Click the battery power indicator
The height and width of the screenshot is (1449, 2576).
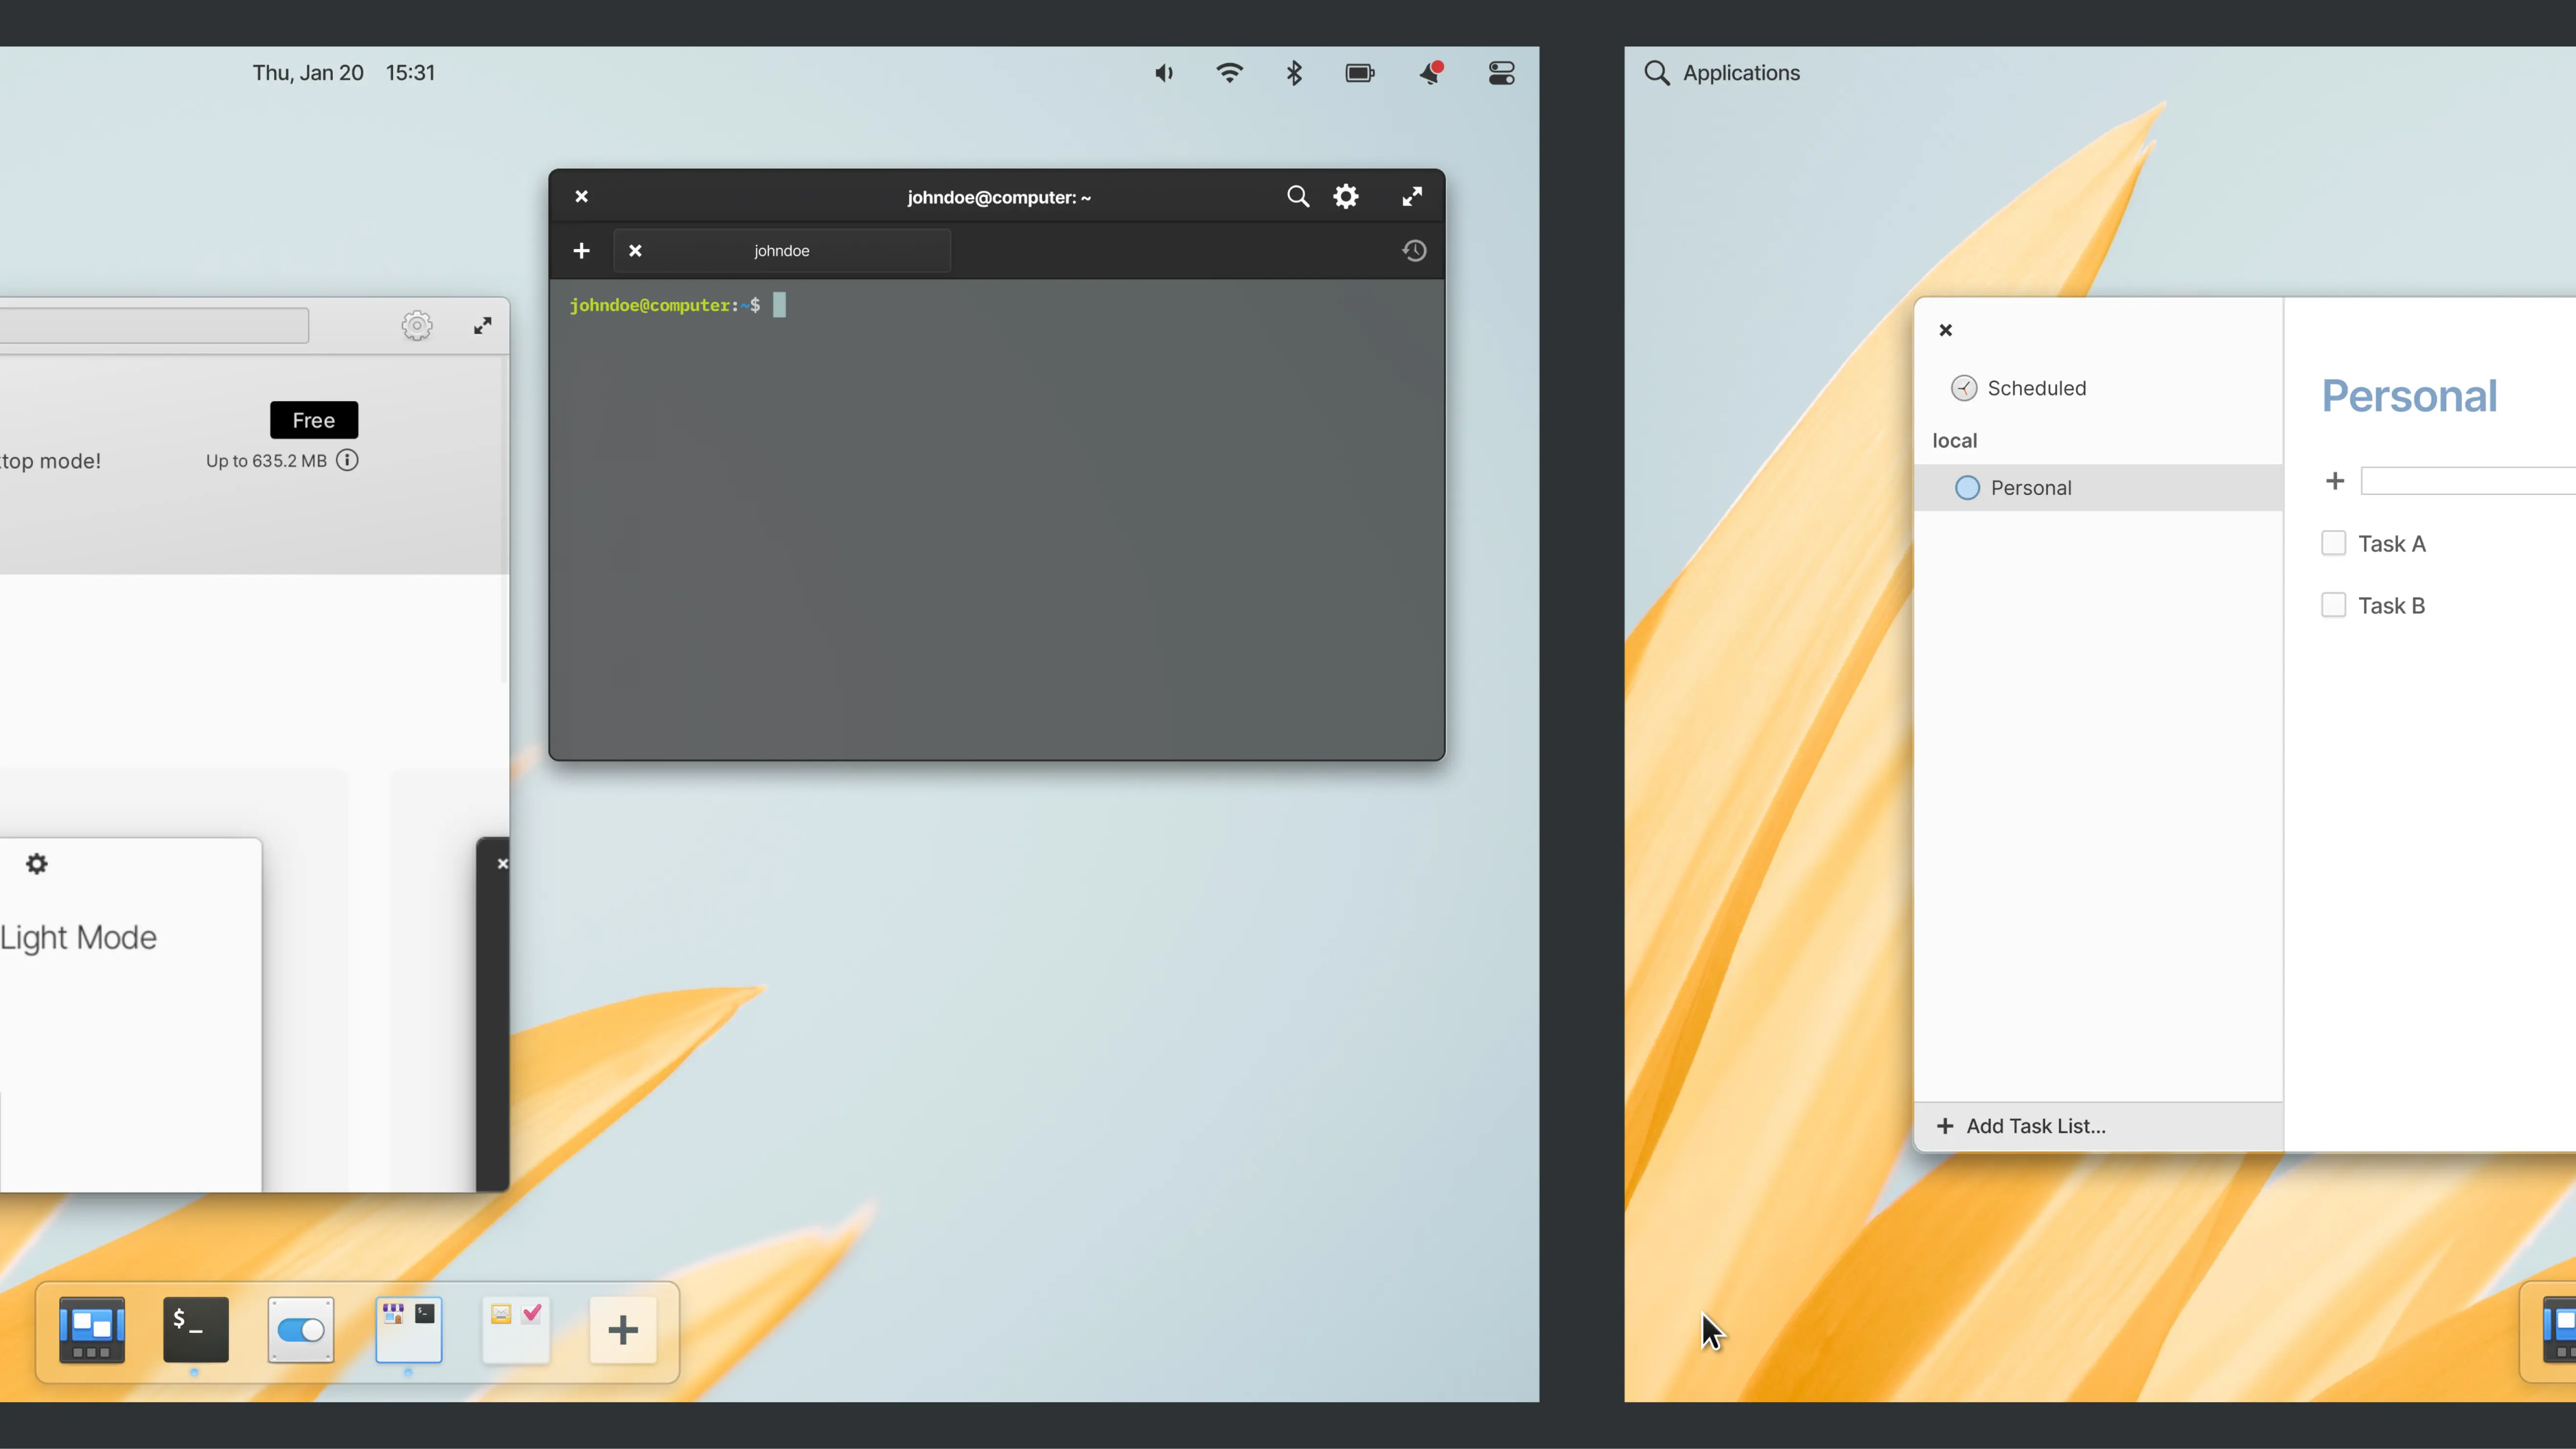click(x=1360, y=73)
